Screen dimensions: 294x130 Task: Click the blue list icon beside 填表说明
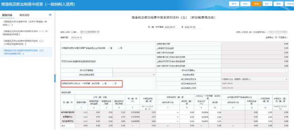(50, 15)
